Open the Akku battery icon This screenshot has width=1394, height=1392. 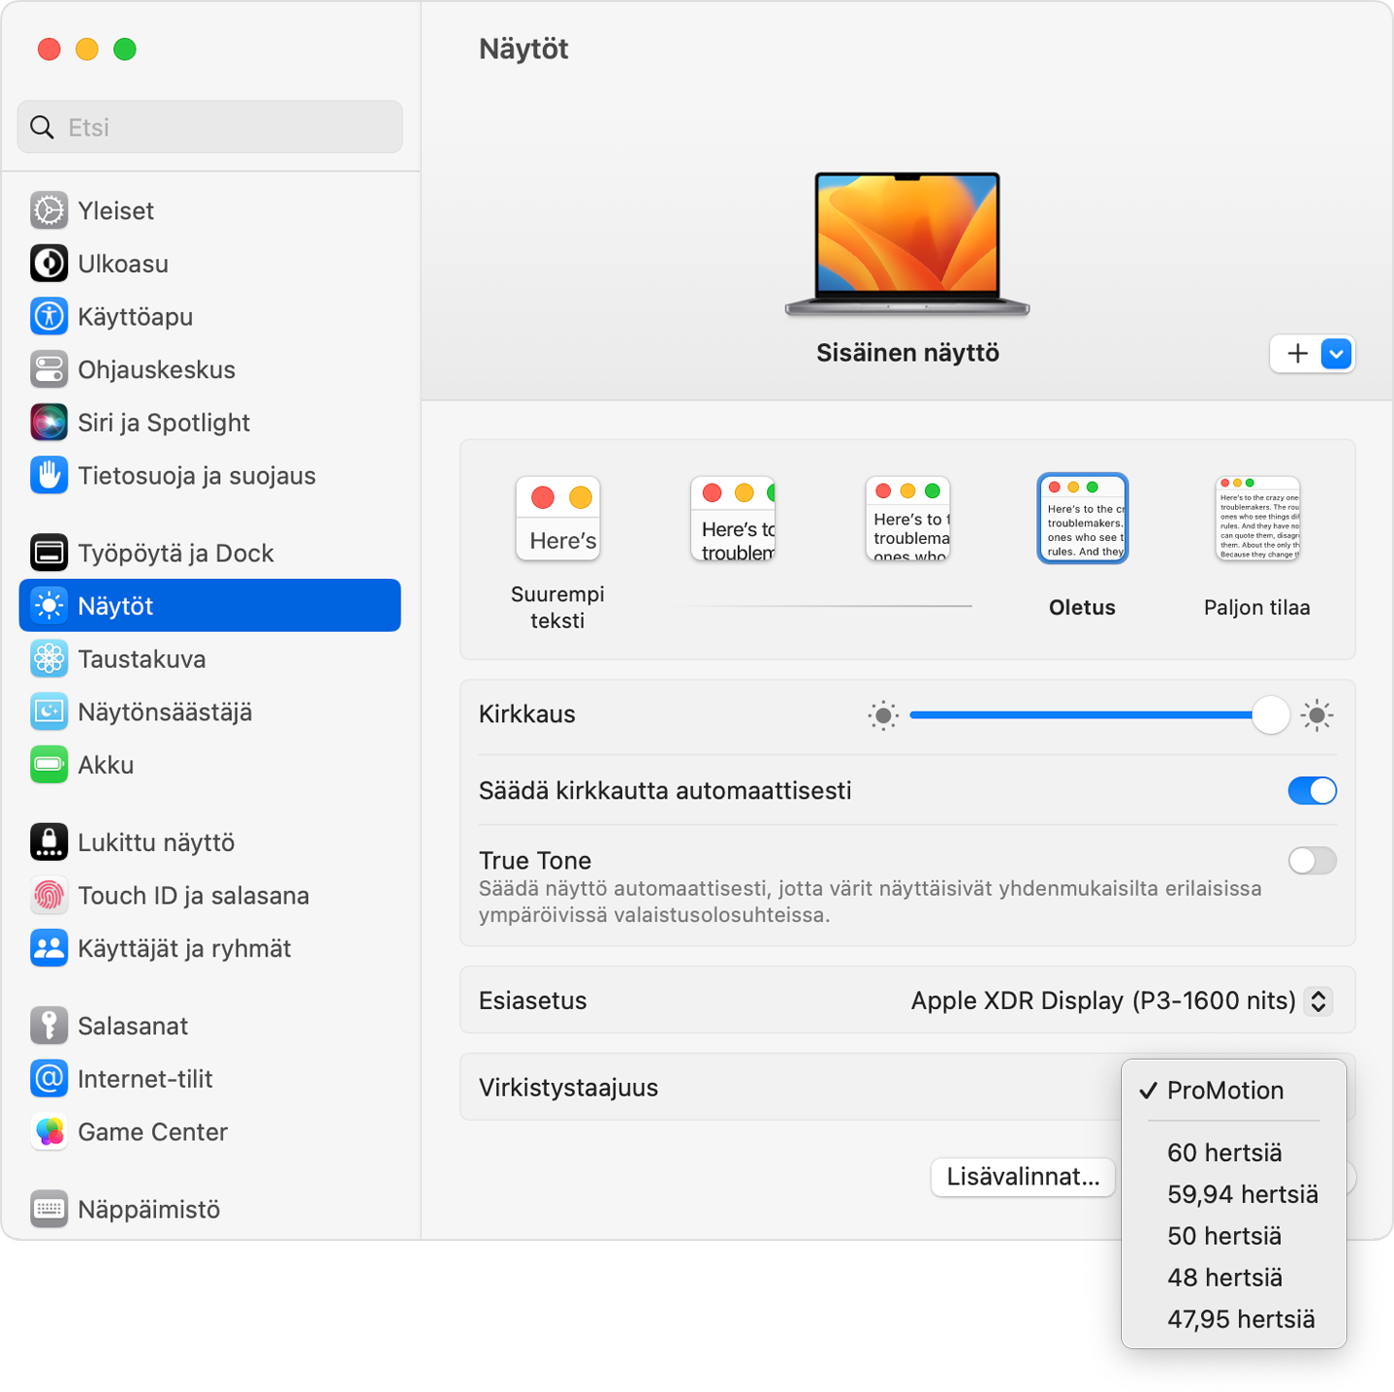(49, 765)
